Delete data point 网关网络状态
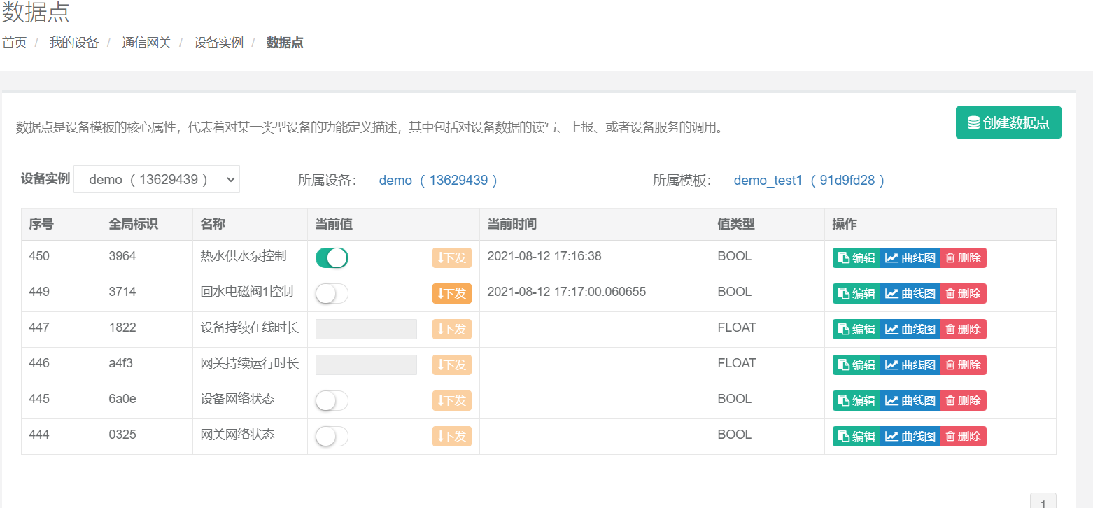Screen dimensions: 1093x508 click(964, 436)
